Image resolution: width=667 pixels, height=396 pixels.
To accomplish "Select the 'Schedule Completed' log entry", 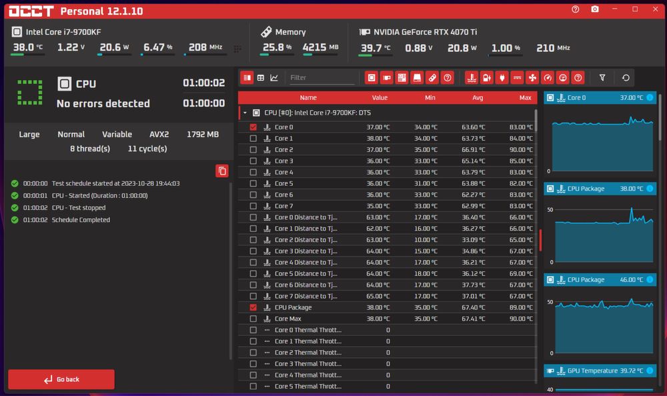I will pyautogui.click(x=81, y=220).
